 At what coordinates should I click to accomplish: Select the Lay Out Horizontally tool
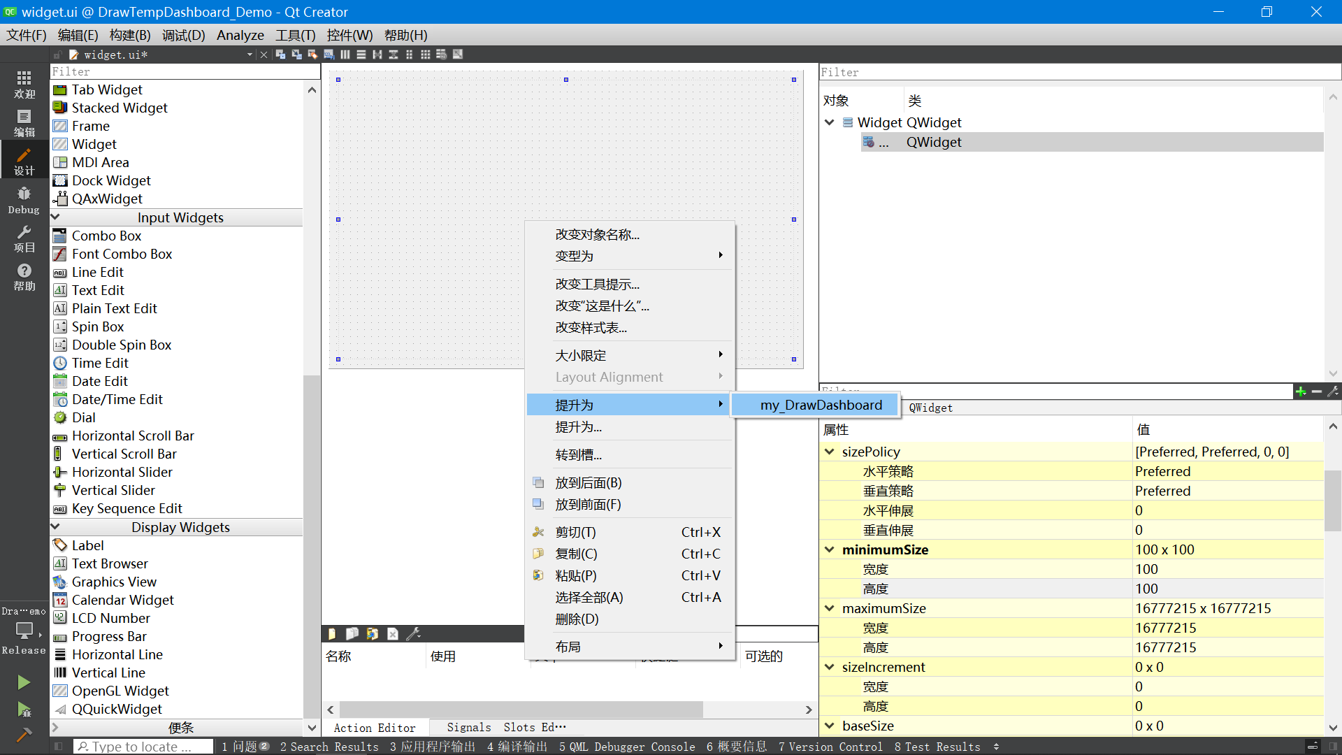tap(345, 55)
